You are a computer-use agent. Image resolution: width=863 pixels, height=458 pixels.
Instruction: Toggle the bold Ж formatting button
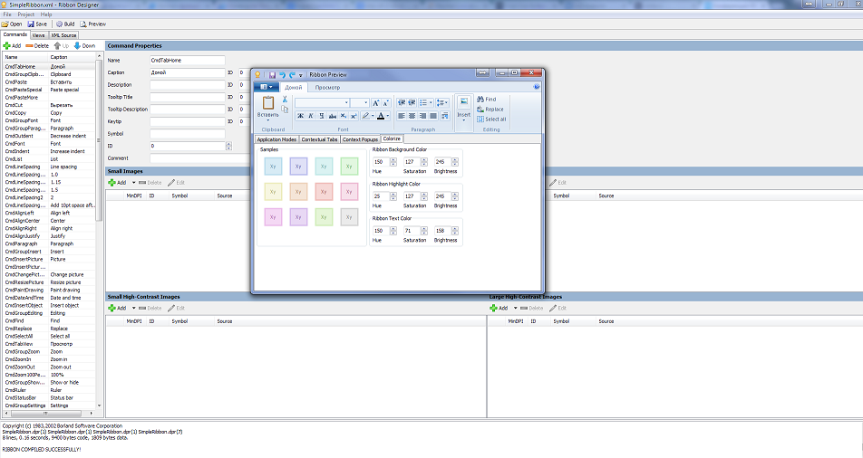point(299,116)
